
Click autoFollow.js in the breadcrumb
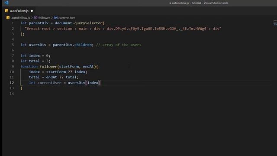(20, 18)
